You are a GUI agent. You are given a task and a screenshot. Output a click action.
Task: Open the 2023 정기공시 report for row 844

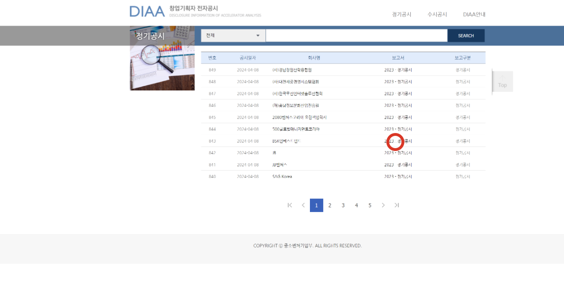click(x=398, y=129)
